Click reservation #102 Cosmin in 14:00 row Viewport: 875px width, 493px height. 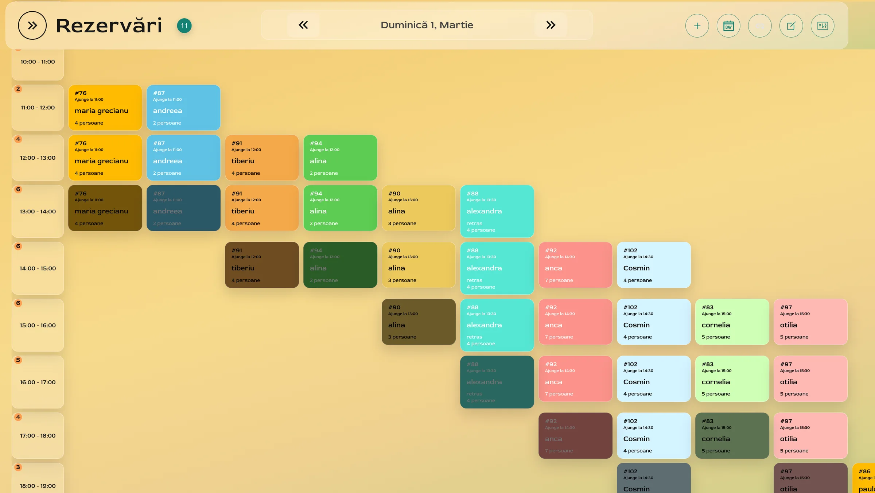click(x=654, y=265)
